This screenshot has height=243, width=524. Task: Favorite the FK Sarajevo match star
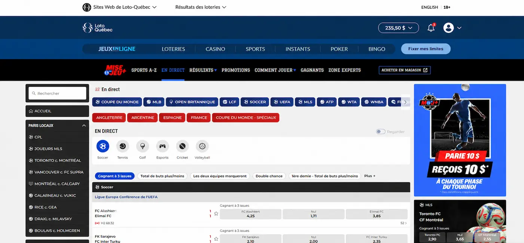point(216,239)
